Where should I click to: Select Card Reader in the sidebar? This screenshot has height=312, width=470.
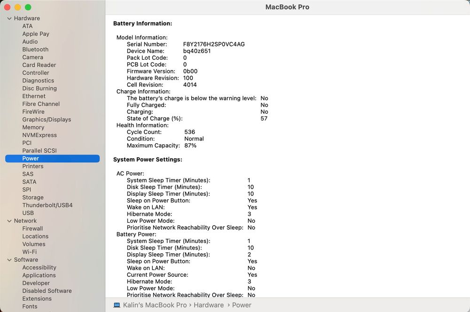tap(39, 65)
